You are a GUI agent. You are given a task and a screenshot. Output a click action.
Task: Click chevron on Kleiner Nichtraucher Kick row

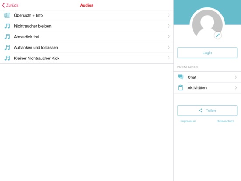click(169, 58)
